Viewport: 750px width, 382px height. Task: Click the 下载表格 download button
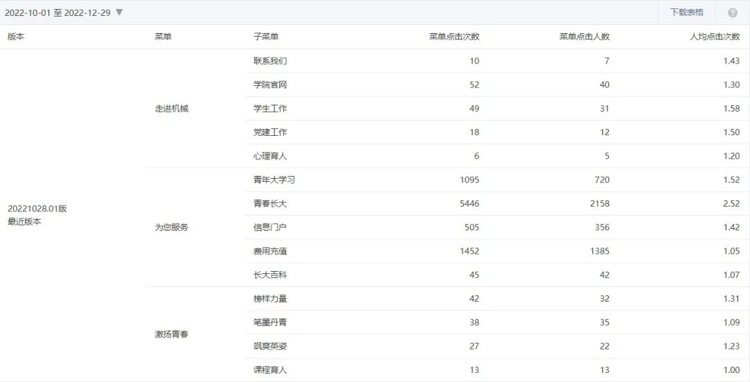(x=686, y=12)
